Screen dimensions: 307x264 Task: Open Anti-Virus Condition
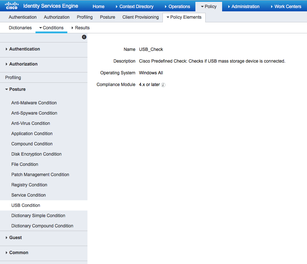(30, 123)
